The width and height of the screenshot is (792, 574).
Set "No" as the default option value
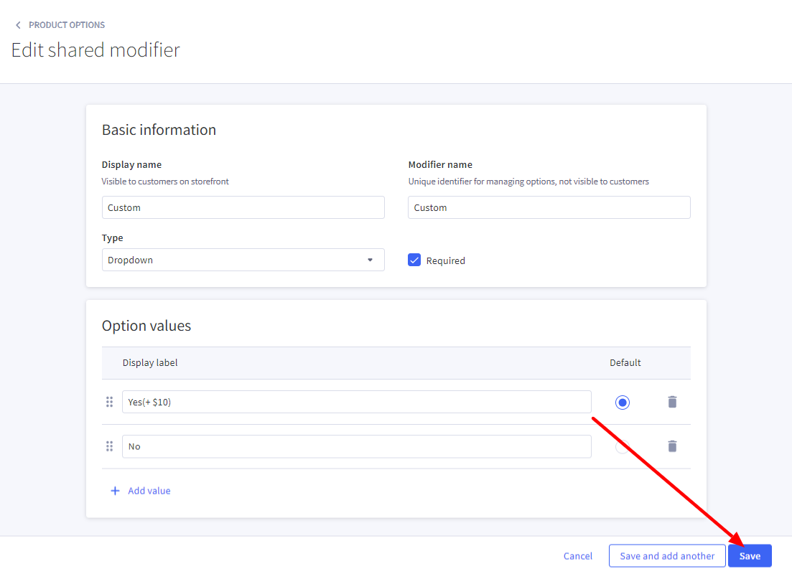coord(622,446)
